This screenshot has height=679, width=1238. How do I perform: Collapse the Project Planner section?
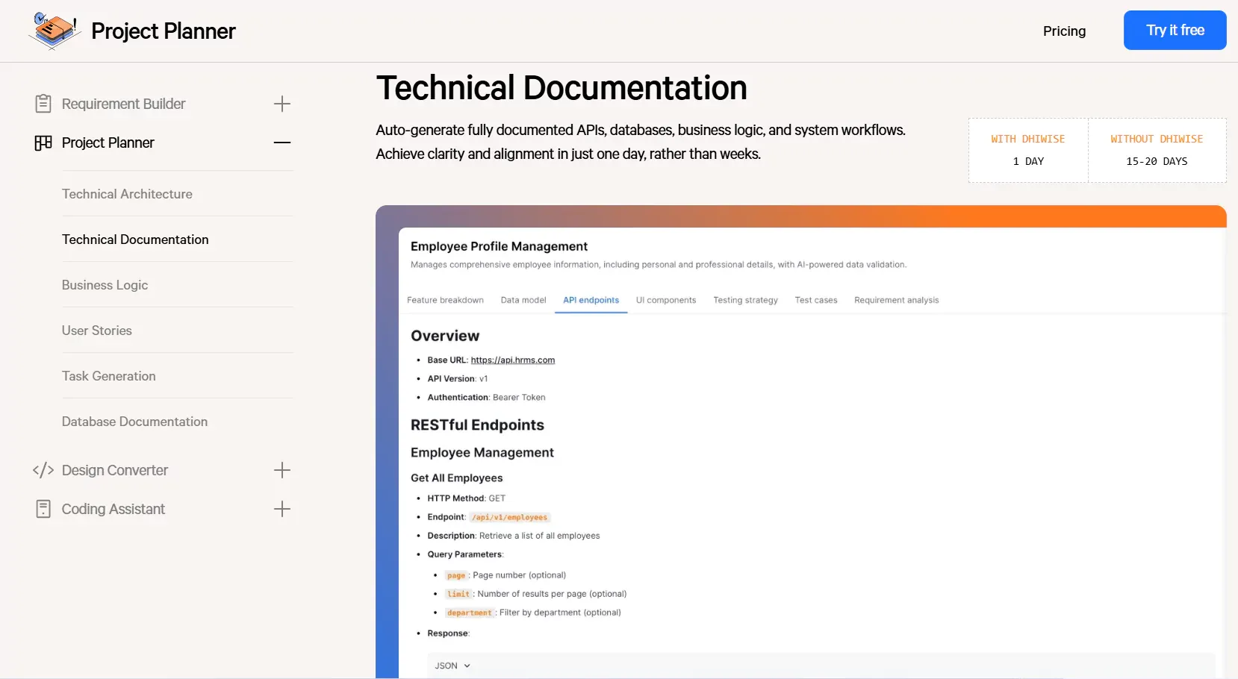pos(282,143)
